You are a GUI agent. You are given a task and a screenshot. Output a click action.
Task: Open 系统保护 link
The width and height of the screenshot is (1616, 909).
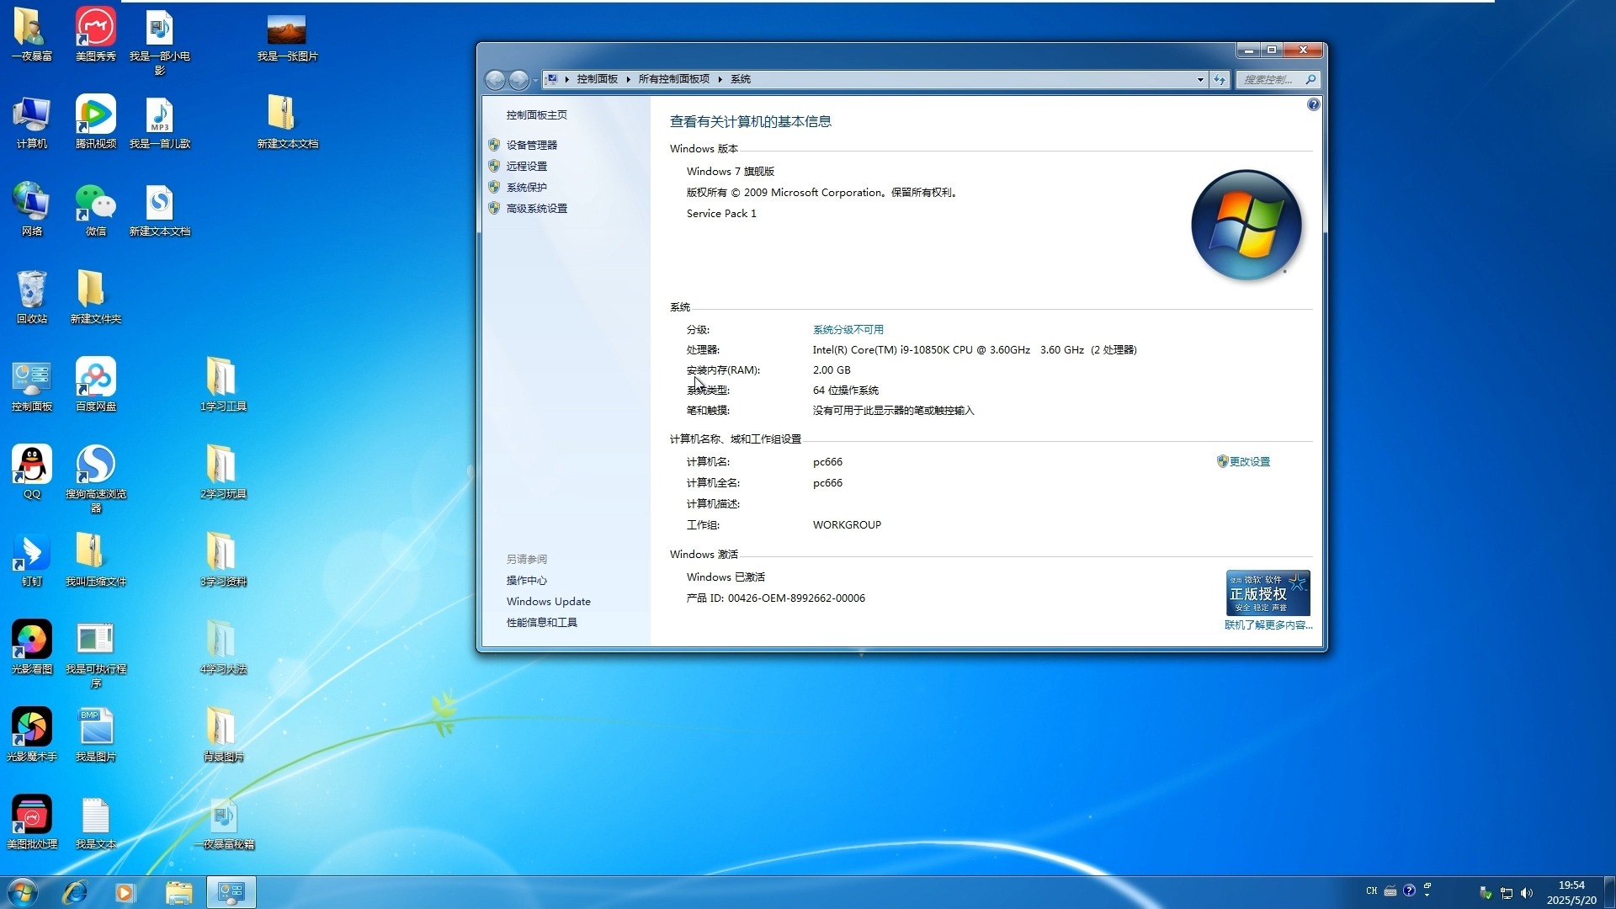[526, 187]
